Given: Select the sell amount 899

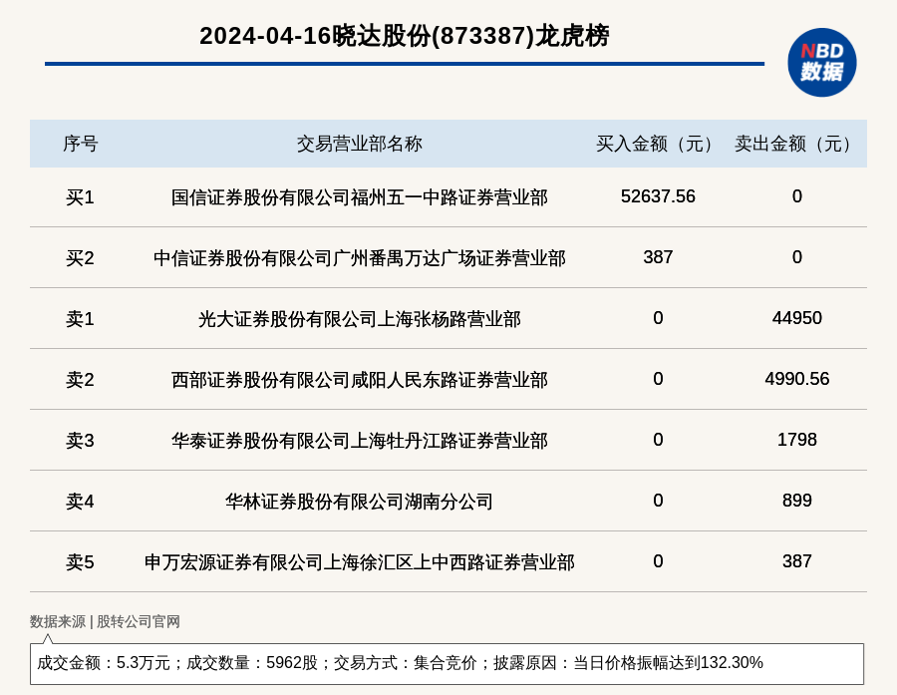Looking at the screenshot, I should tap(797, 501).
